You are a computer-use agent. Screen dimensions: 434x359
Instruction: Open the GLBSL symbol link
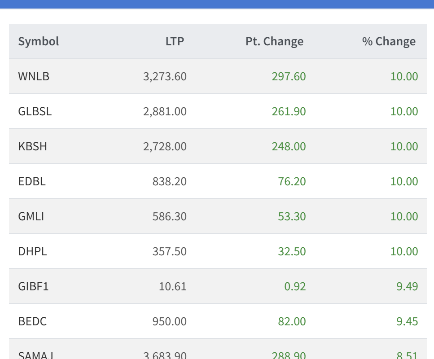[x=35, y=111]
